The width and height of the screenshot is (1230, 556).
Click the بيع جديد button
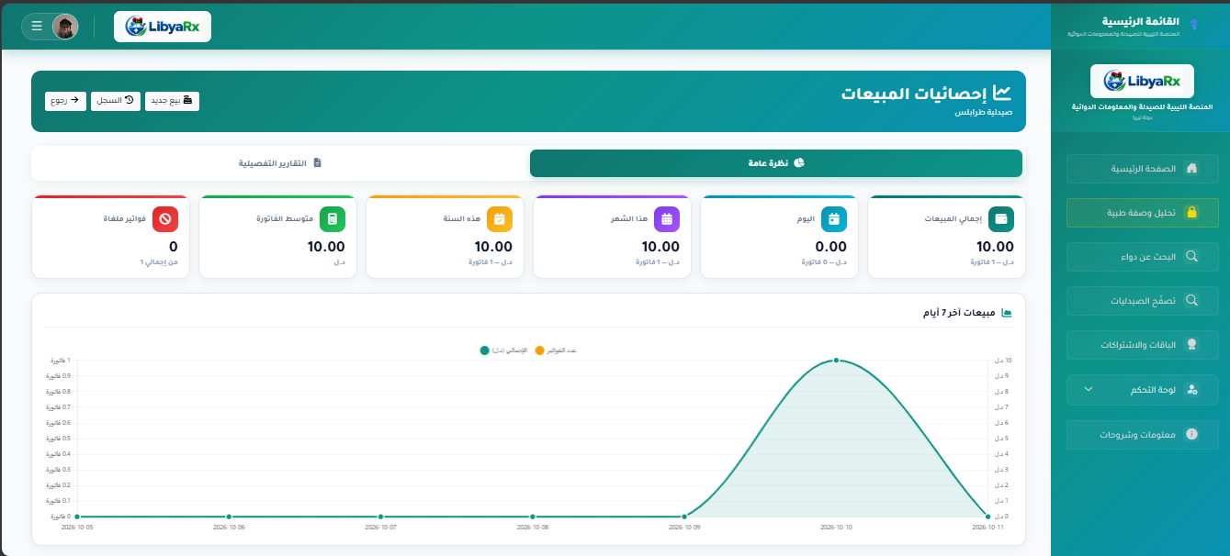pos(172,100)
